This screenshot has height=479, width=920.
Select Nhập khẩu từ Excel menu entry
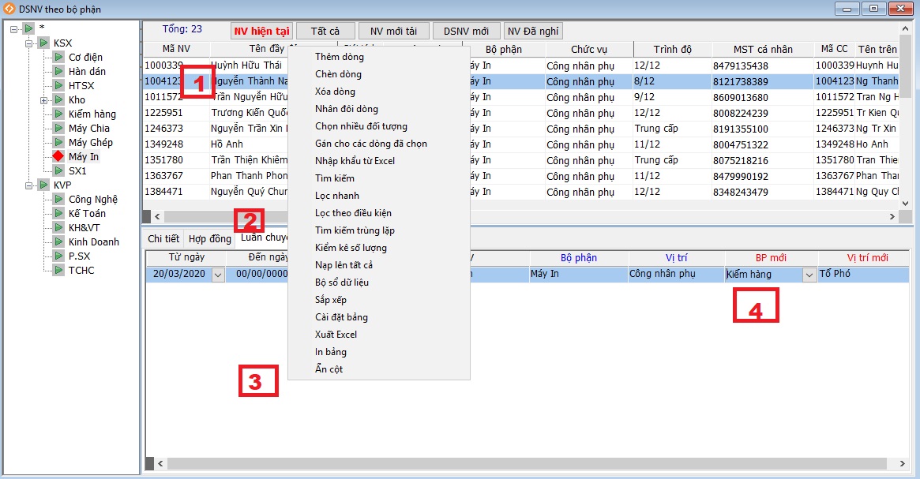pos(355,161)
